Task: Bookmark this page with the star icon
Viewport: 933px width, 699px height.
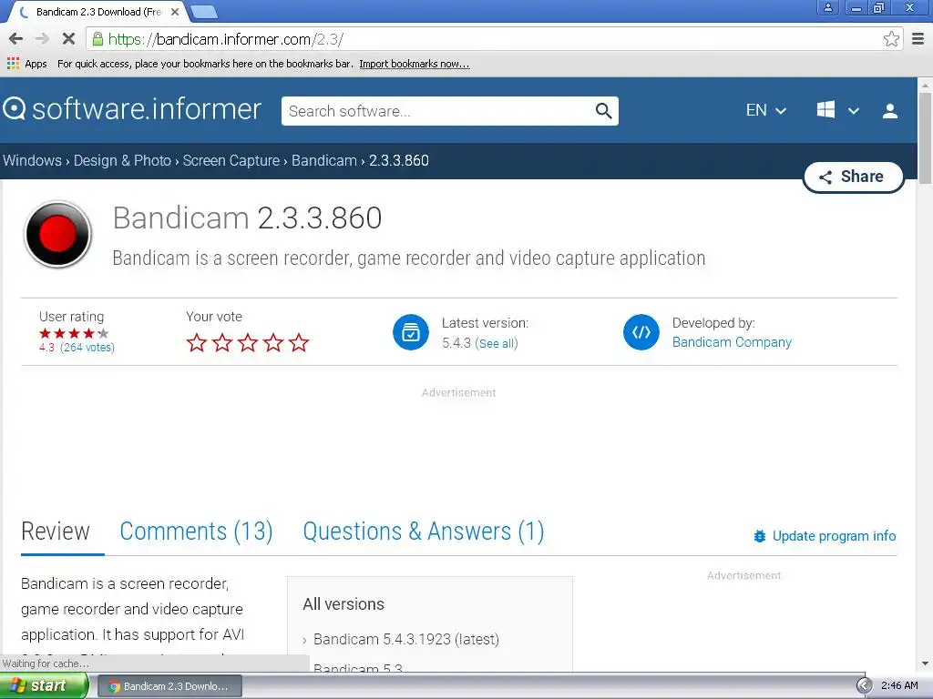Action: pyautogui.click(x=891, y=39)
